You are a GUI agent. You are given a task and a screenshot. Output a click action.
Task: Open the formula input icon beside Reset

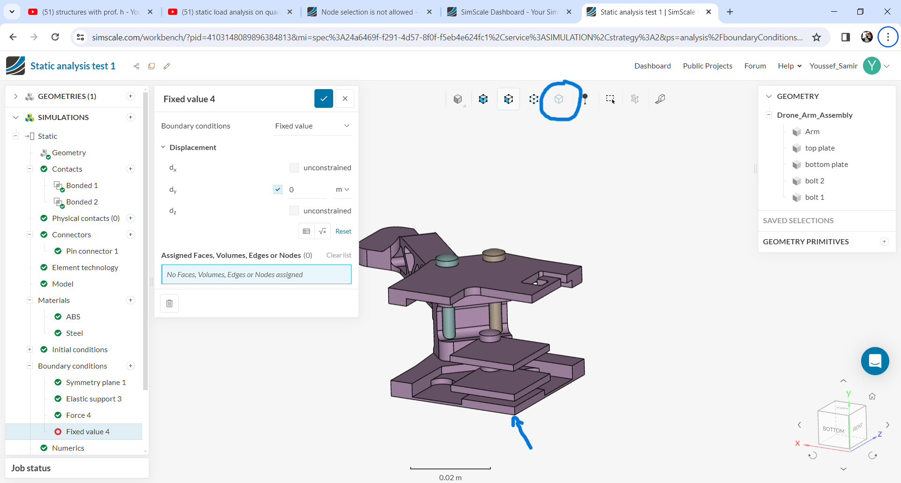322,231
